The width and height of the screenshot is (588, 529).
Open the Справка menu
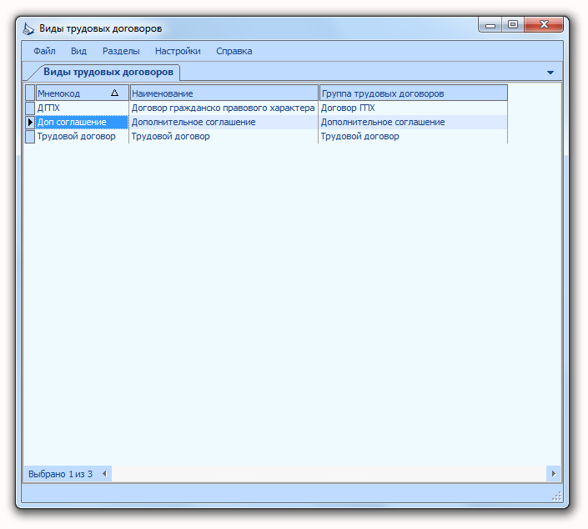[x=234, y=51]
